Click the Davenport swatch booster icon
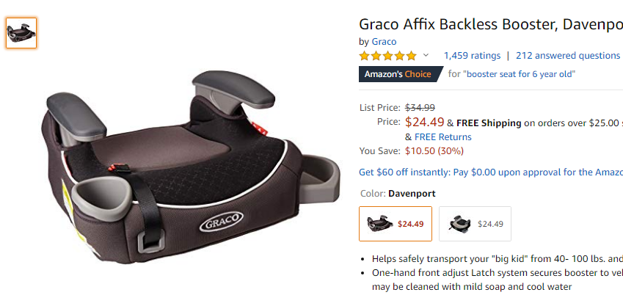623x295 pixels. point(380,223)
